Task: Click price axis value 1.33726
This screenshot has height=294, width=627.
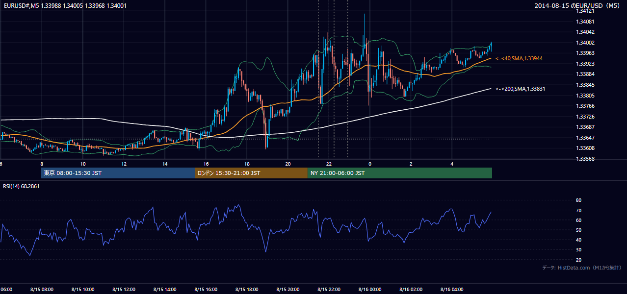Action: click(586, 117)
